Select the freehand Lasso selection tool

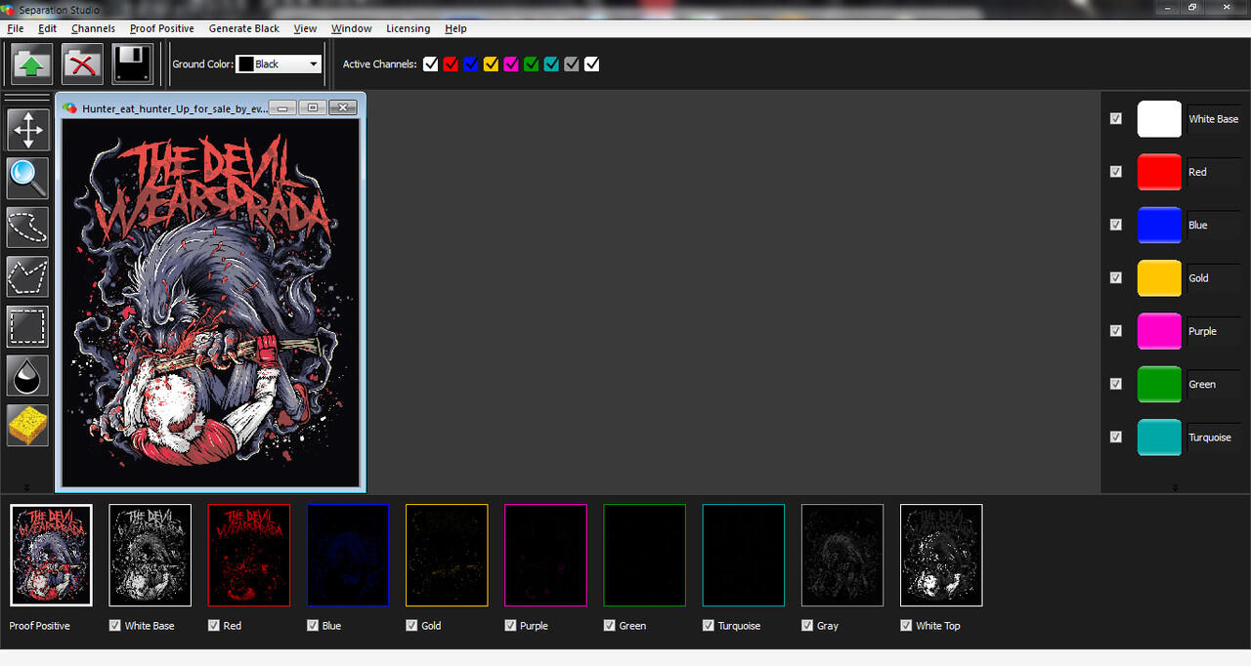click(28, 228)
